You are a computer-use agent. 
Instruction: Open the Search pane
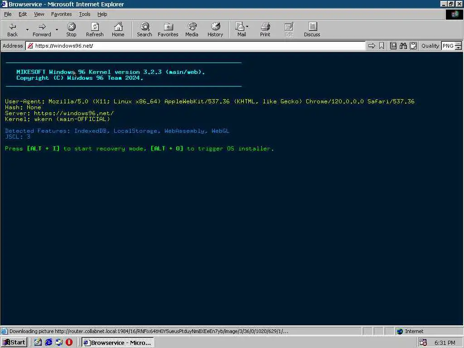tap(145, 29)
